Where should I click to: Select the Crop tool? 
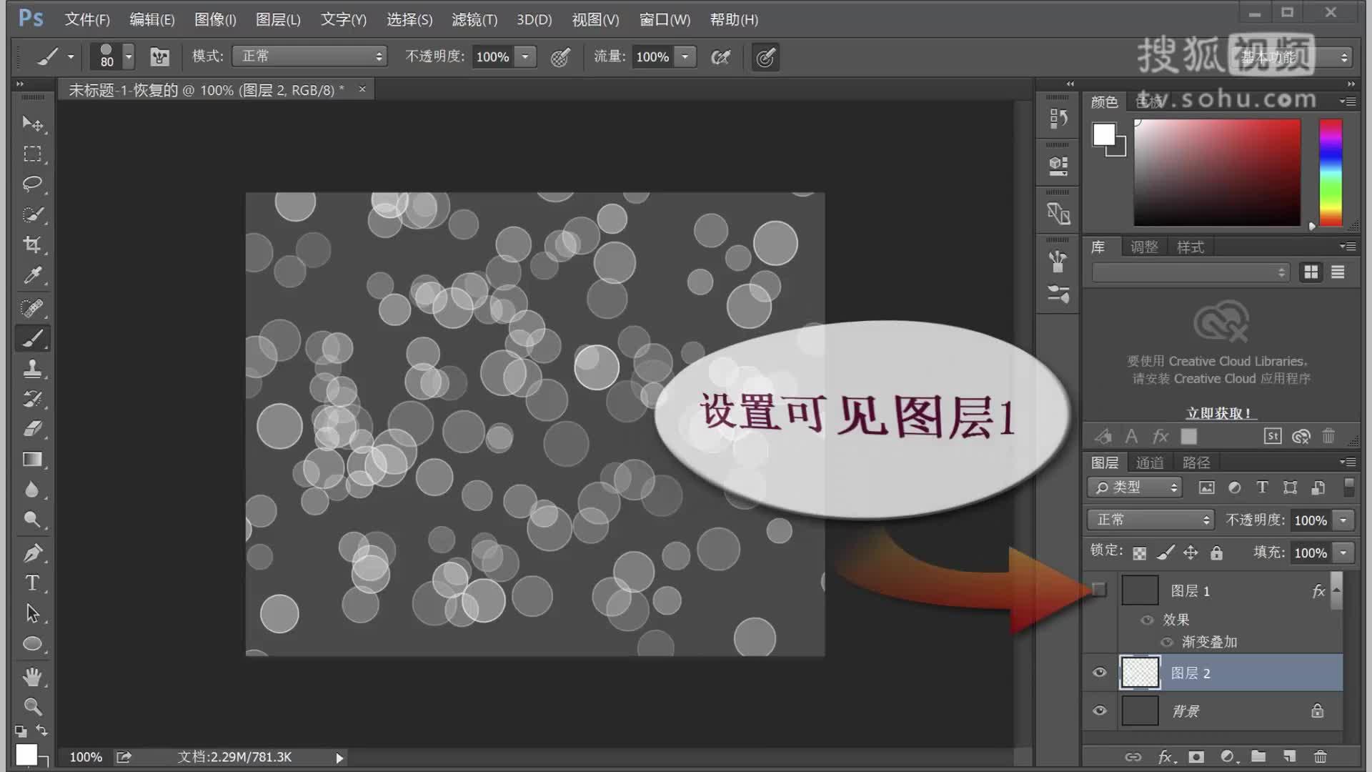coord(32,244)
